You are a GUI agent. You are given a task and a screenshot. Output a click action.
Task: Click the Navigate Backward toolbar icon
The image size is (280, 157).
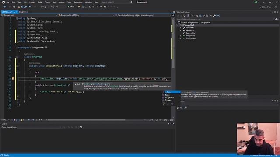click(4, 7)
